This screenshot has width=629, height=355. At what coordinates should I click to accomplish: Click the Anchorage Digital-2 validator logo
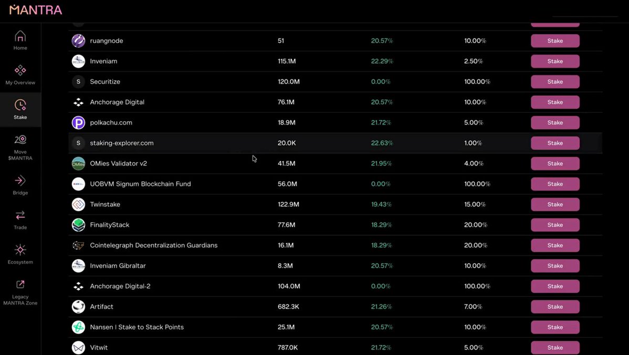coord(78,286)
